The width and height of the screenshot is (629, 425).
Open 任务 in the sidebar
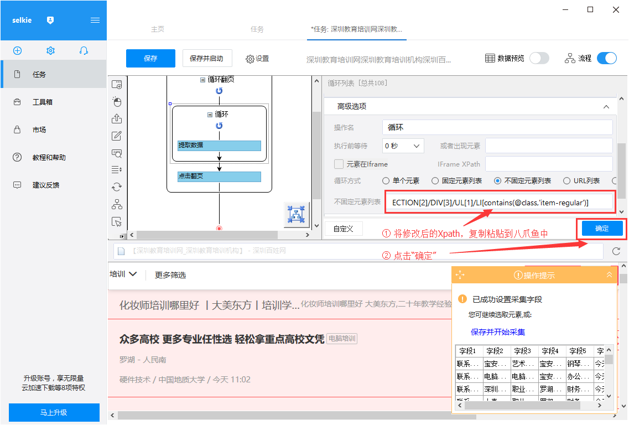[x=53, y=74]
